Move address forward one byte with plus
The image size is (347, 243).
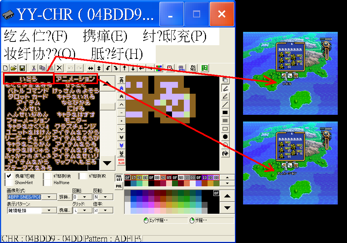pyautogui.click(x=121, y=121)
